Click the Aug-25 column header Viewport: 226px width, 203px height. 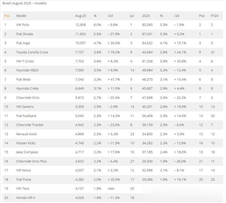81,16
